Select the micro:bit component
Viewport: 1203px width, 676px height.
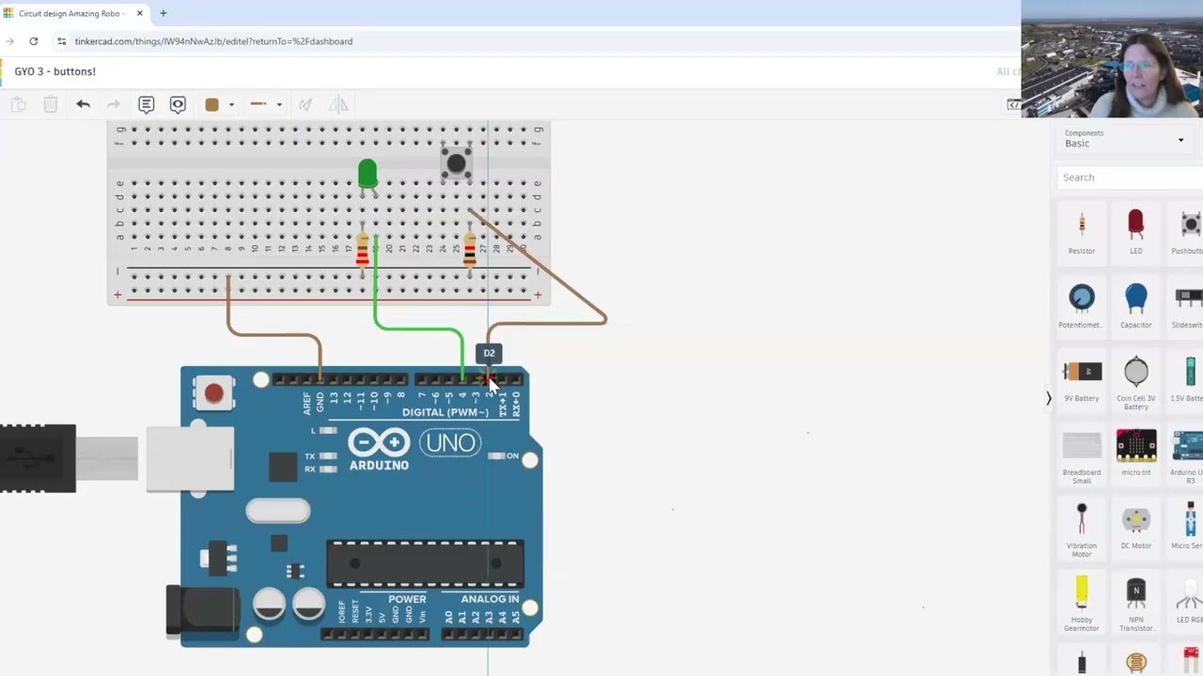[x=1136, y=453]
